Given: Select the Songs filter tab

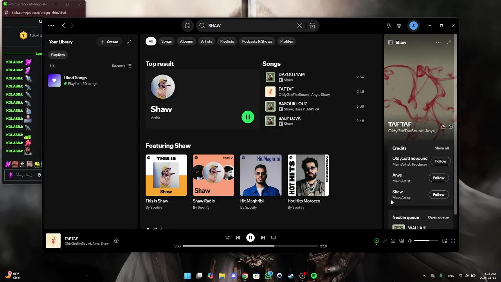Looking at the screenshot, I should coord(166,41).
